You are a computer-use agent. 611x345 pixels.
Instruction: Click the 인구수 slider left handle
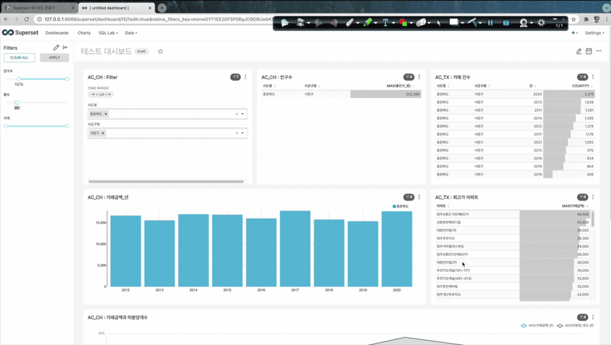pyautogui.click(x=18, y=79)
